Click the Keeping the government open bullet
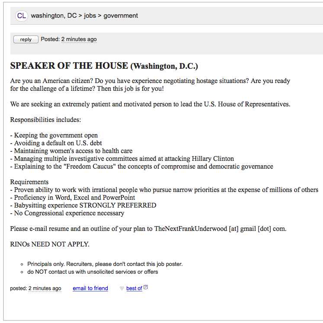 point(54,135)
